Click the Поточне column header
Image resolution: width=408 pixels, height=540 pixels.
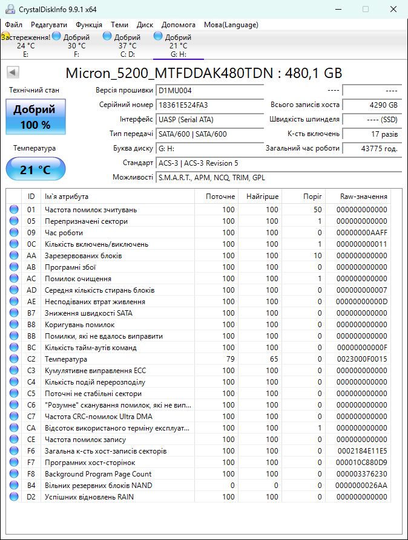216,197
